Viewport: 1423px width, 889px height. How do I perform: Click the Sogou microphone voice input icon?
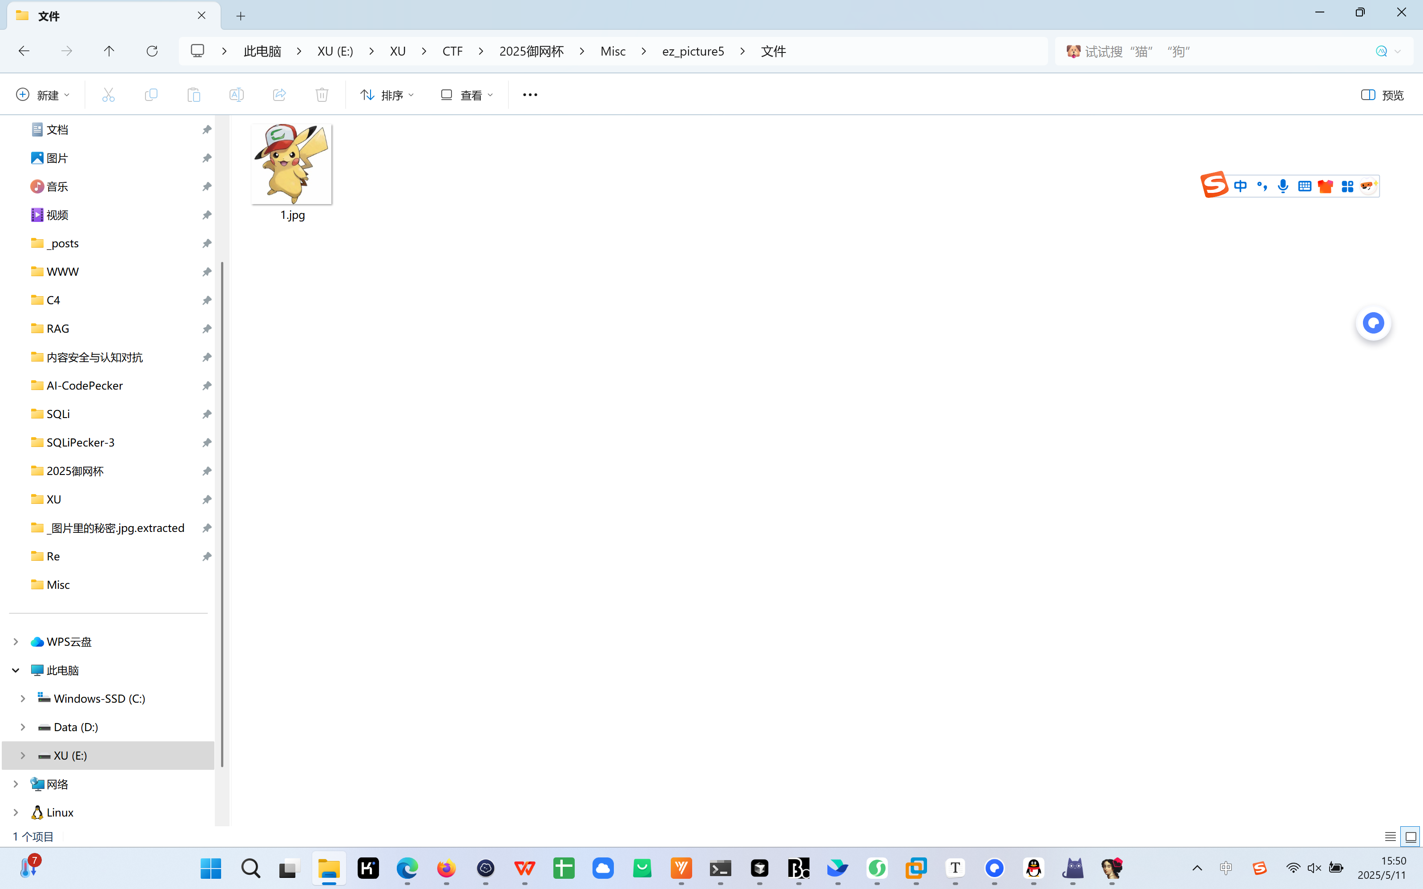pyautogui.click(x=1283, y=186)
